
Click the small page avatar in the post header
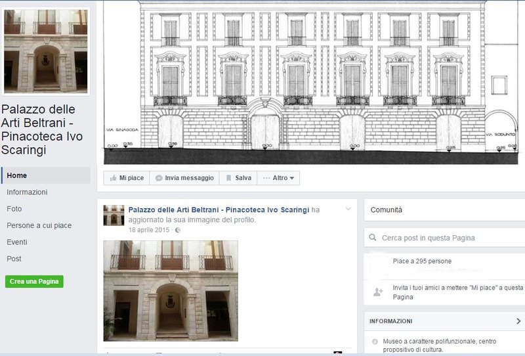[114, 215]
